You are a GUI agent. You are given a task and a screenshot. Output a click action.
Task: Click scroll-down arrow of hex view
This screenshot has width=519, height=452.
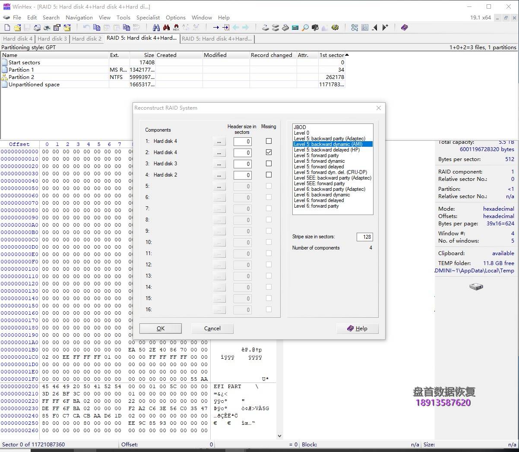[x=279, y=436]
